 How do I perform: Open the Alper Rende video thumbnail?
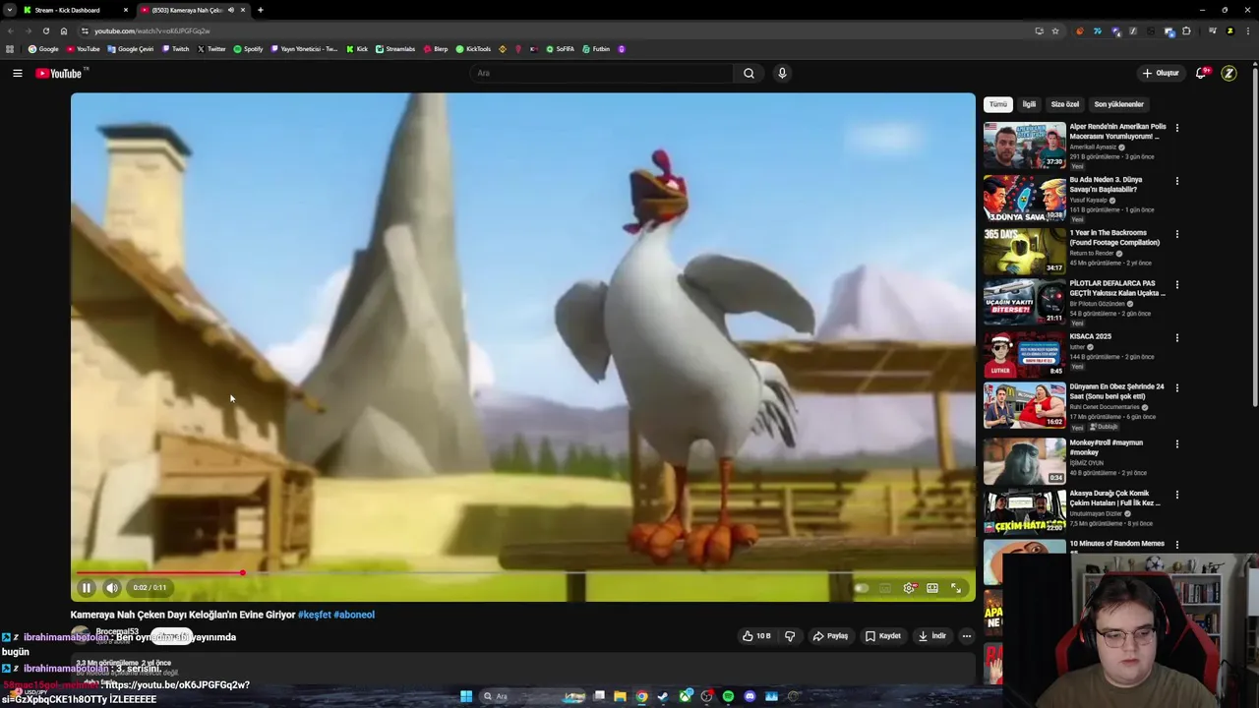[1024, 146]
